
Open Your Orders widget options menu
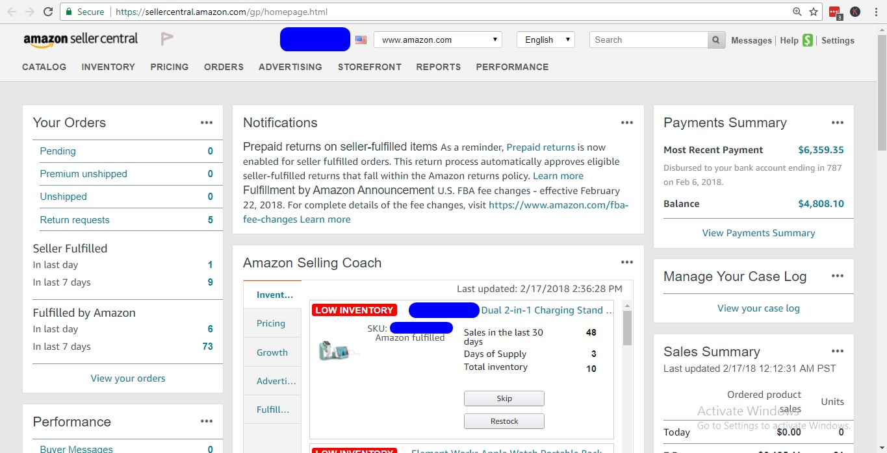pyautogui.click(x=207, y=123)
